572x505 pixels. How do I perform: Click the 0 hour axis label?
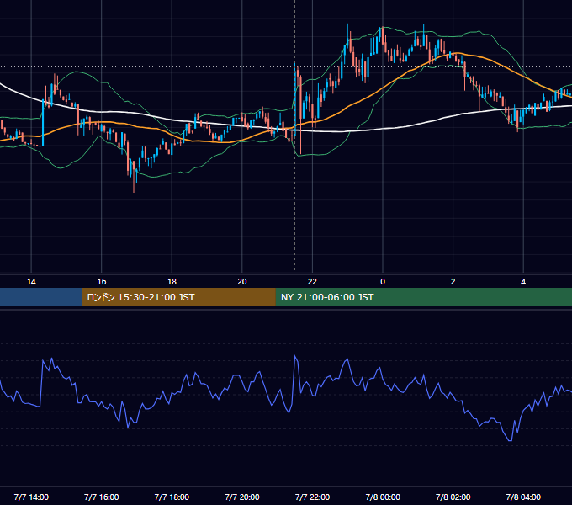[x=383, y=282]
